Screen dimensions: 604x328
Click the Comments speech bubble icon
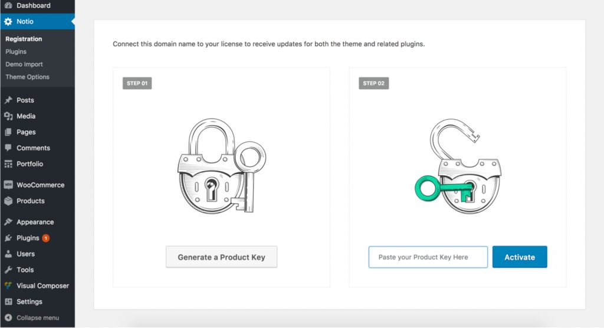pos(8,147)
